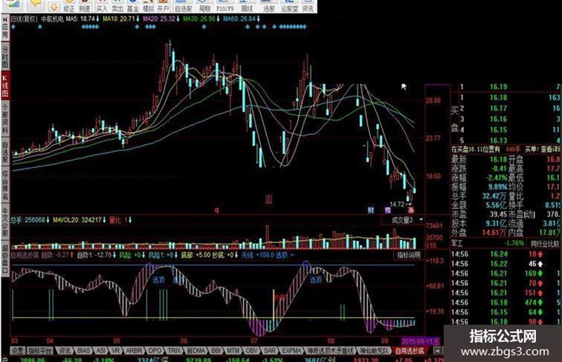Switch to the 资讯 indicator tab
Image resolution: width=562 pixels, height=362 pixels.
(65, 350)
